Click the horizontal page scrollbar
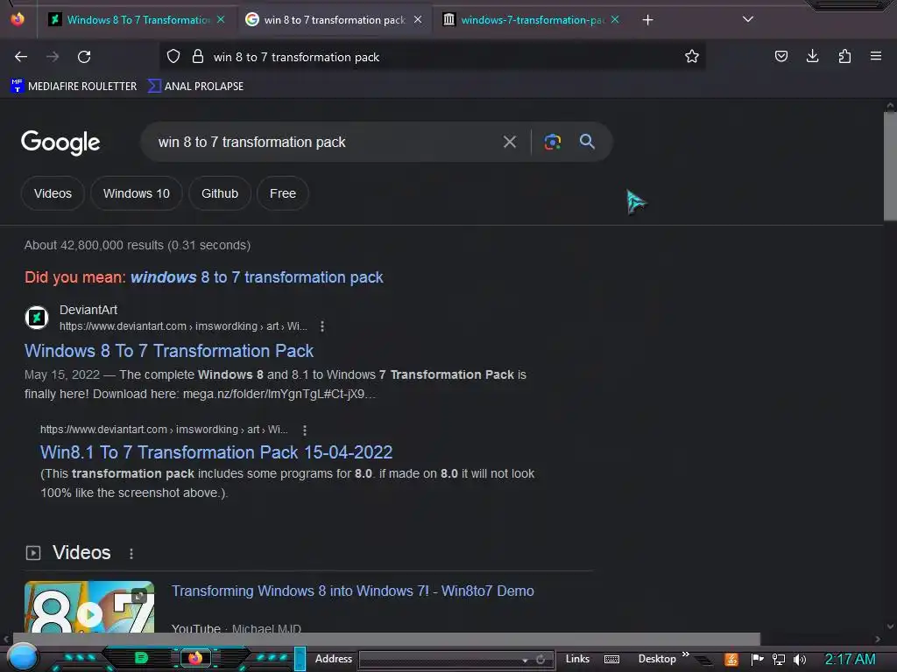This screenshot has height=672, width=897. pyautogui.click(x=386, y=639)
